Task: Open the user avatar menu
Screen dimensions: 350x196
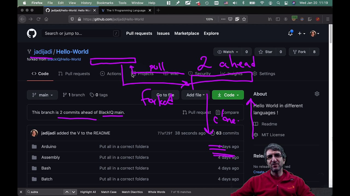Action: (x=314, y=33)
